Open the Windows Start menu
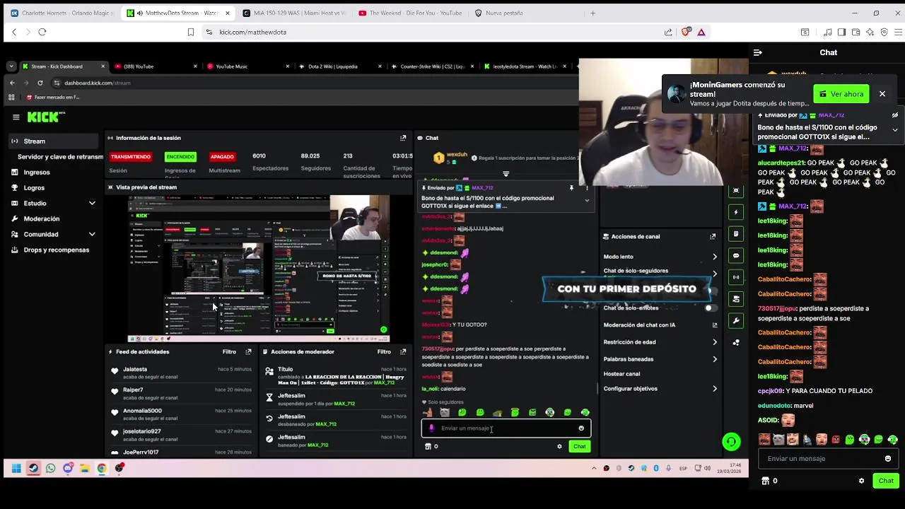Screen dimensions: 905x509 (16, 468)
